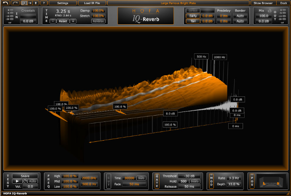Toggle the Tail button
The image size is (291, 196).
pyautogui.click(x=193, y=21)
